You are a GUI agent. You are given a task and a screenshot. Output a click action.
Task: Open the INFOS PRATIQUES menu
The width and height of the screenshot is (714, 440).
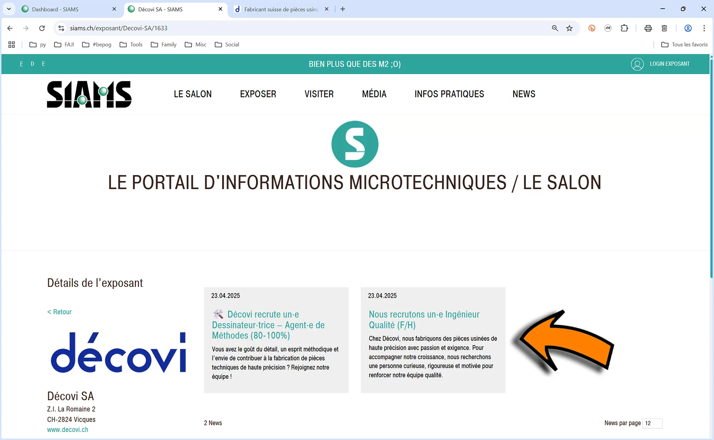coord(449,94)
